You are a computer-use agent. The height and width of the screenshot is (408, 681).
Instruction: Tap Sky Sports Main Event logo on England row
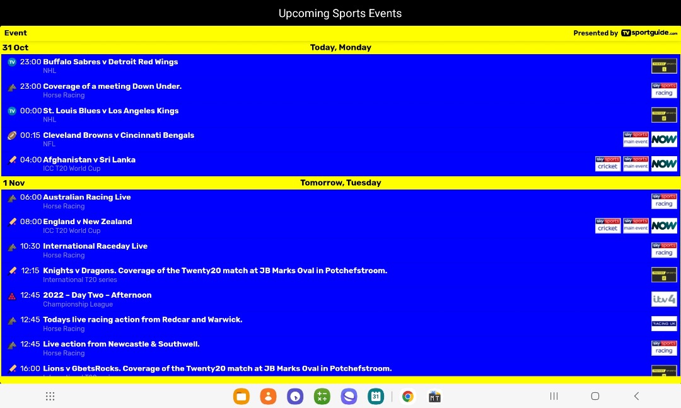click(x=636, y=225)
